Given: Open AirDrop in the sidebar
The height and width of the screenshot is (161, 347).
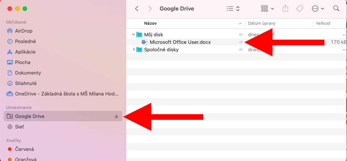Looking at the screenshot, I should pyautogui.click(x=23, y=31).
